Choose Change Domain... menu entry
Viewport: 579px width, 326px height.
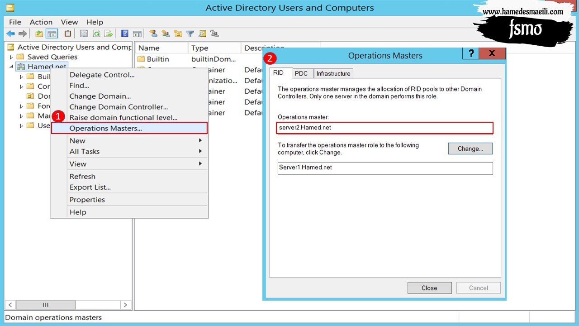click(x=129, y=96)
